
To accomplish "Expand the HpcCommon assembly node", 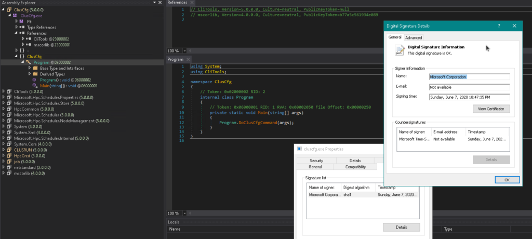I will coord(3,109).
